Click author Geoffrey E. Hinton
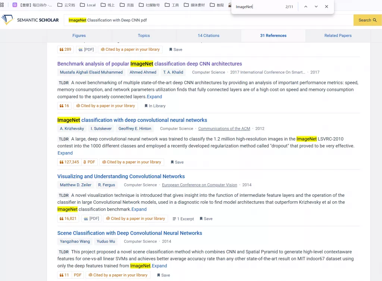Viewport: 382px width, 281px height. [135, 129]
